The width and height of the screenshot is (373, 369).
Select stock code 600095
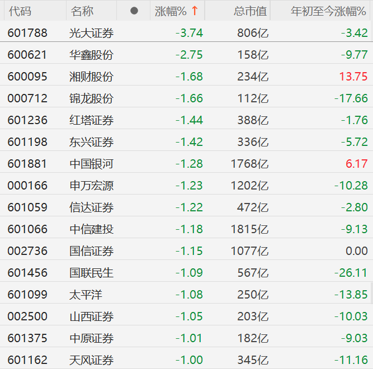(27, 77)
